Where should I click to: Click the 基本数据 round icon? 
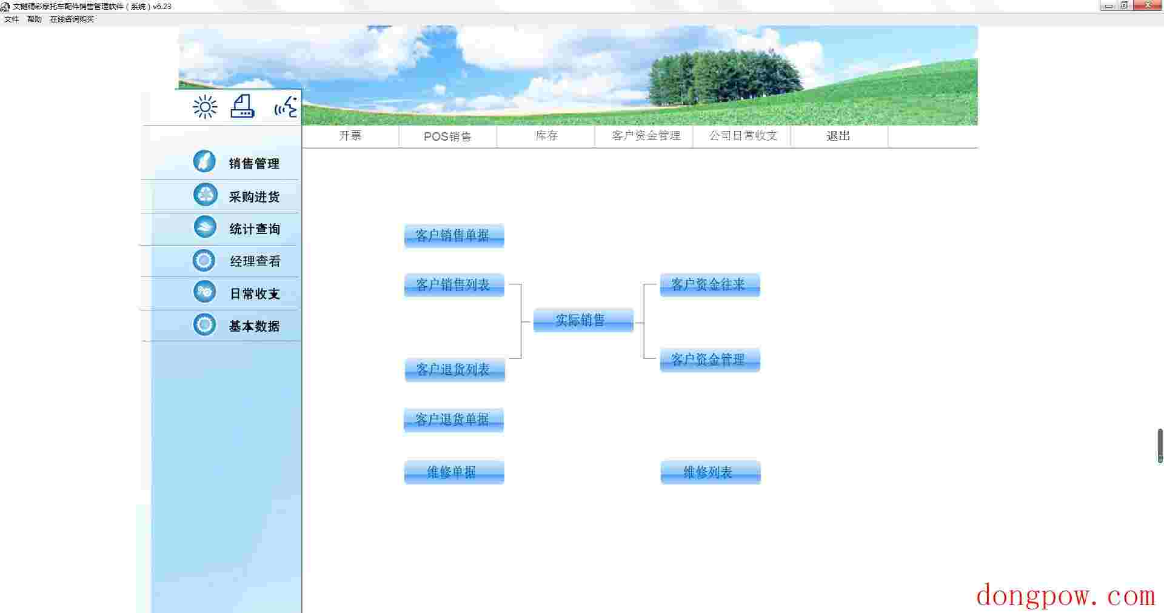204,325
